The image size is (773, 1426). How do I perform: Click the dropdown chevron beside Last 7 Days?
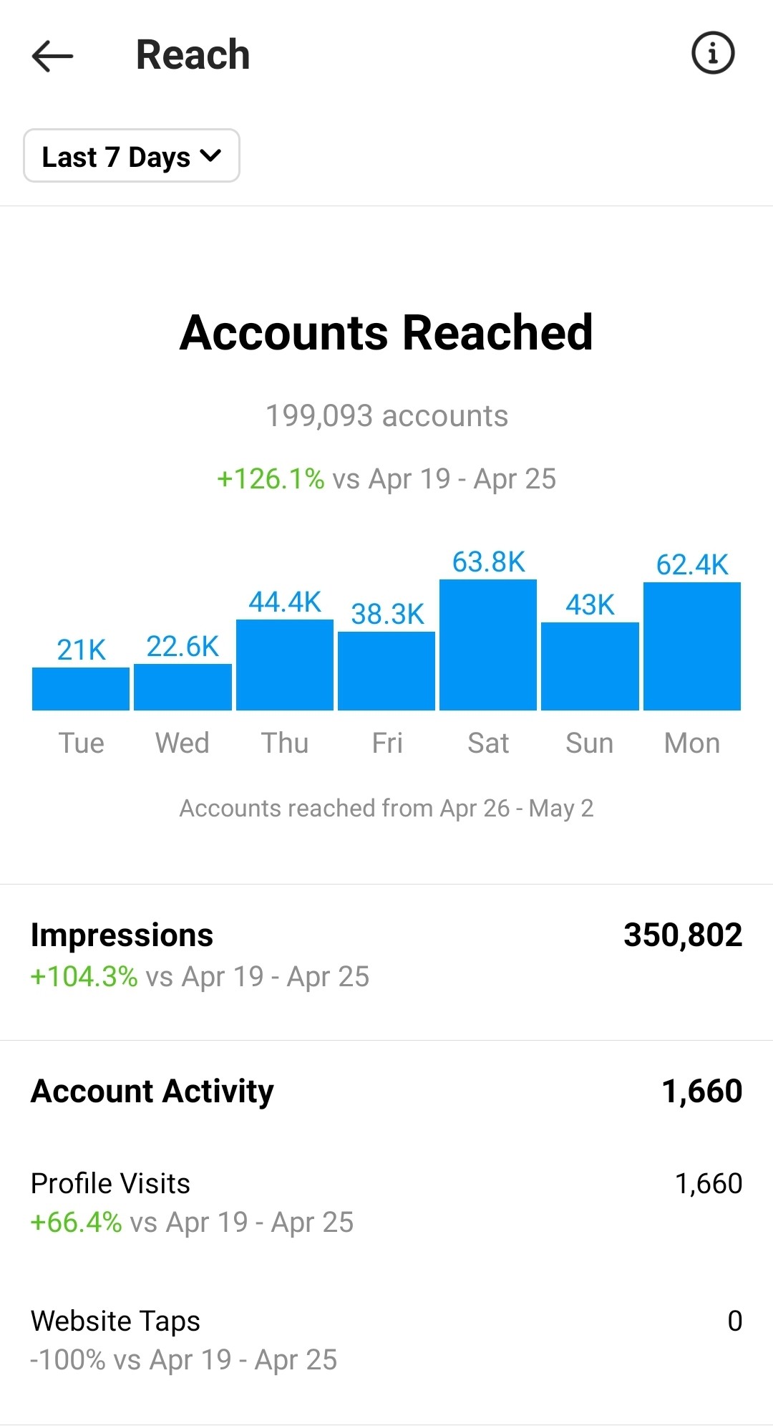point(210,155)
